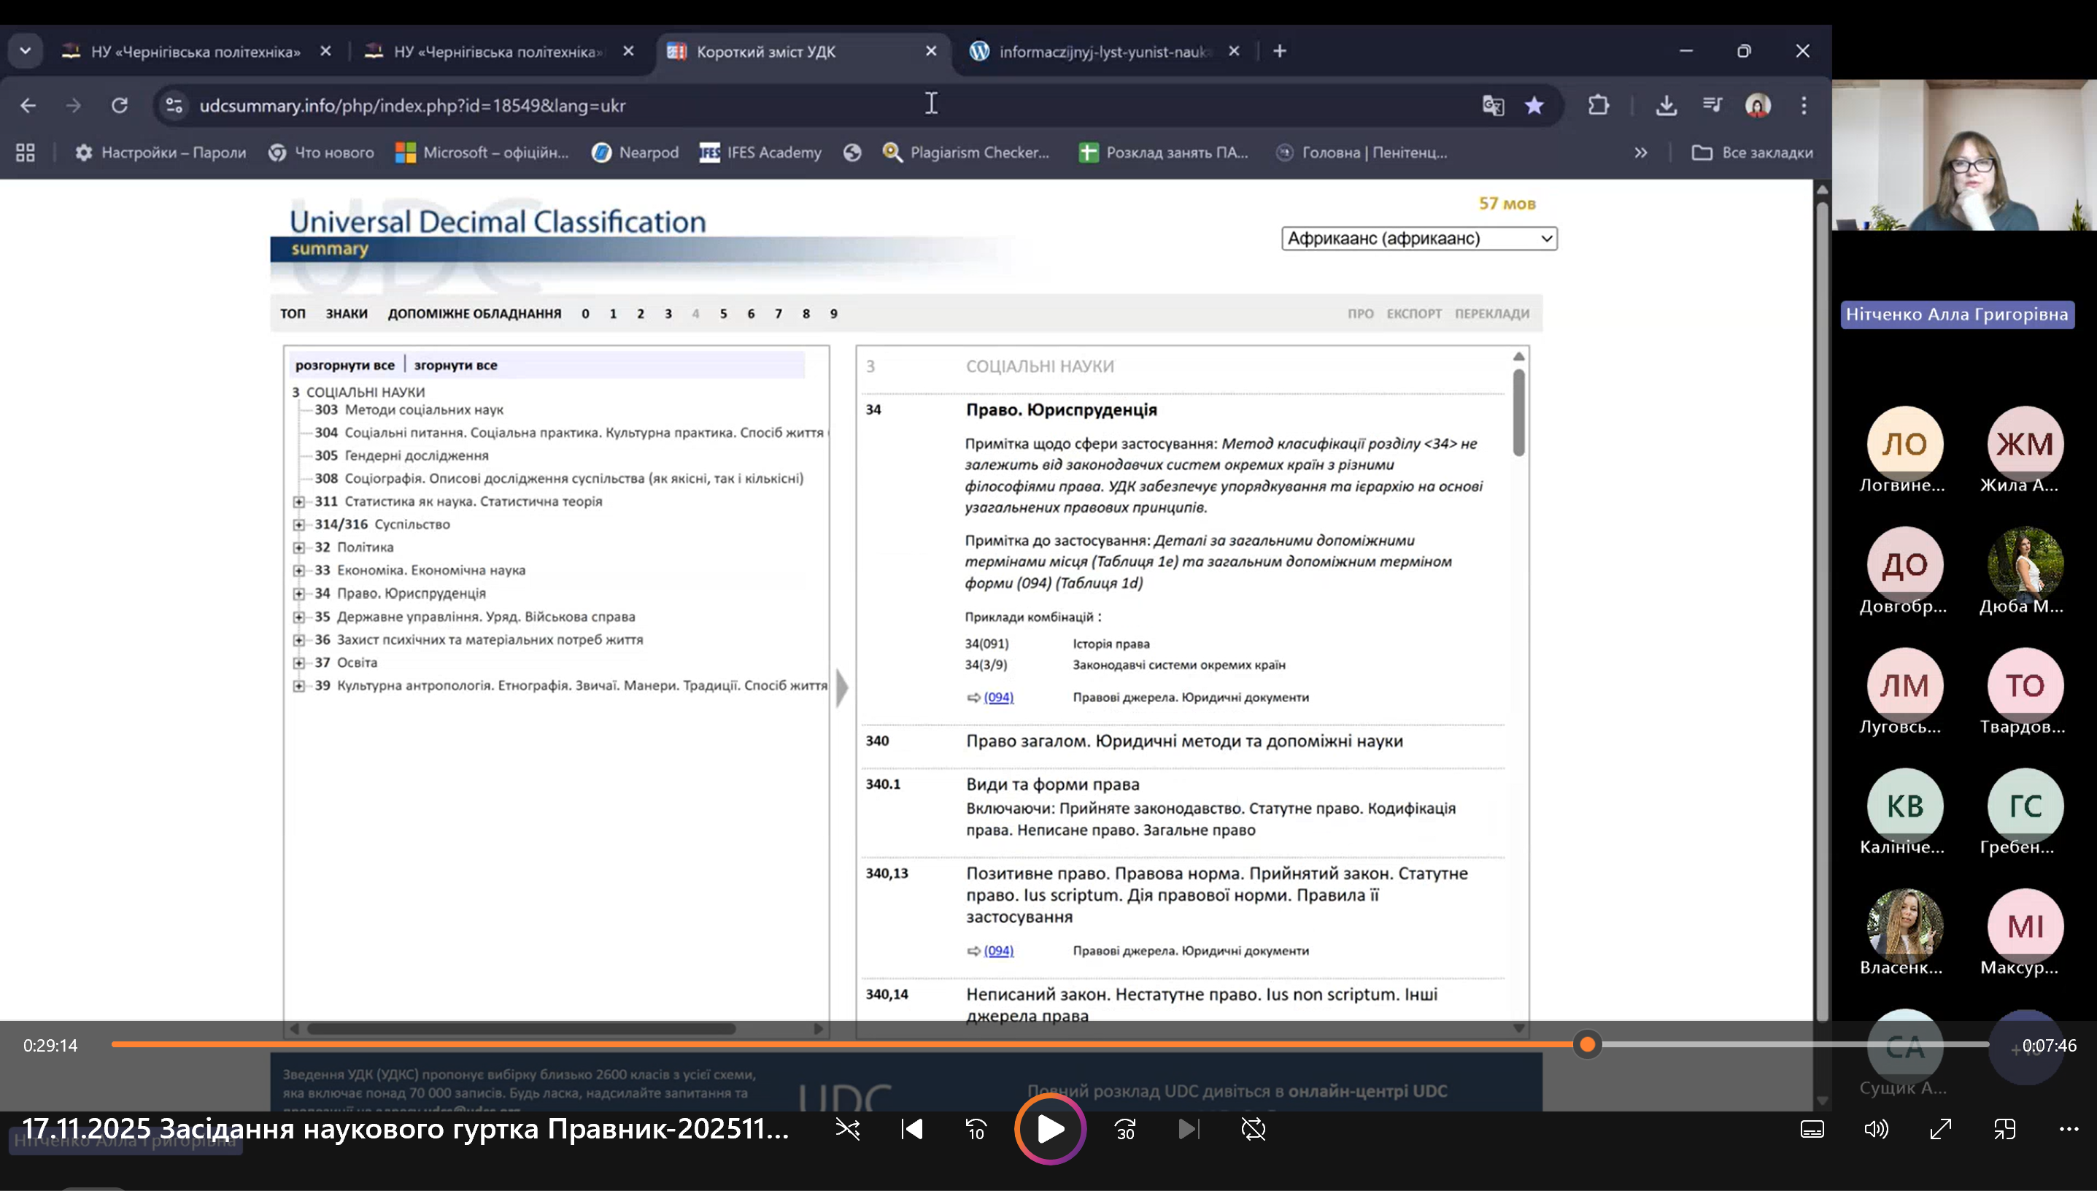This screenshot has height=1191, width=2097.
Task: Click розгорнути все button
Action: (x=344, y=366)
